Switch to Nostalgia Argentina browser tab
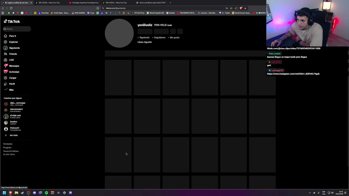Image resolution: width=349 pixels, height=196 pixels. (x=84, y=3)
